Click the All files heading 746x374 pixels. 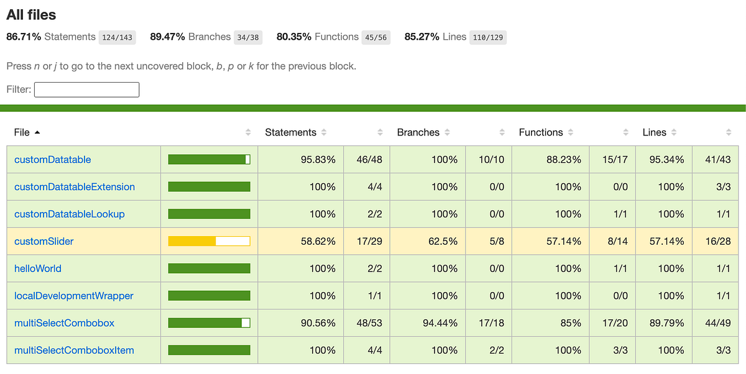pyautogui.click(x=31, y=14)
